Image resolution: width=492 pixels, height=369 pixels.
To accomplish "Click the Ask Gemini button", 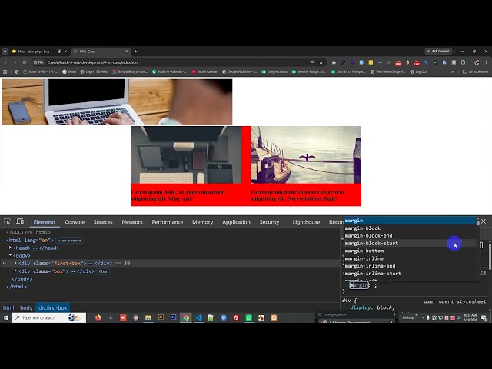I will (438, 52).
